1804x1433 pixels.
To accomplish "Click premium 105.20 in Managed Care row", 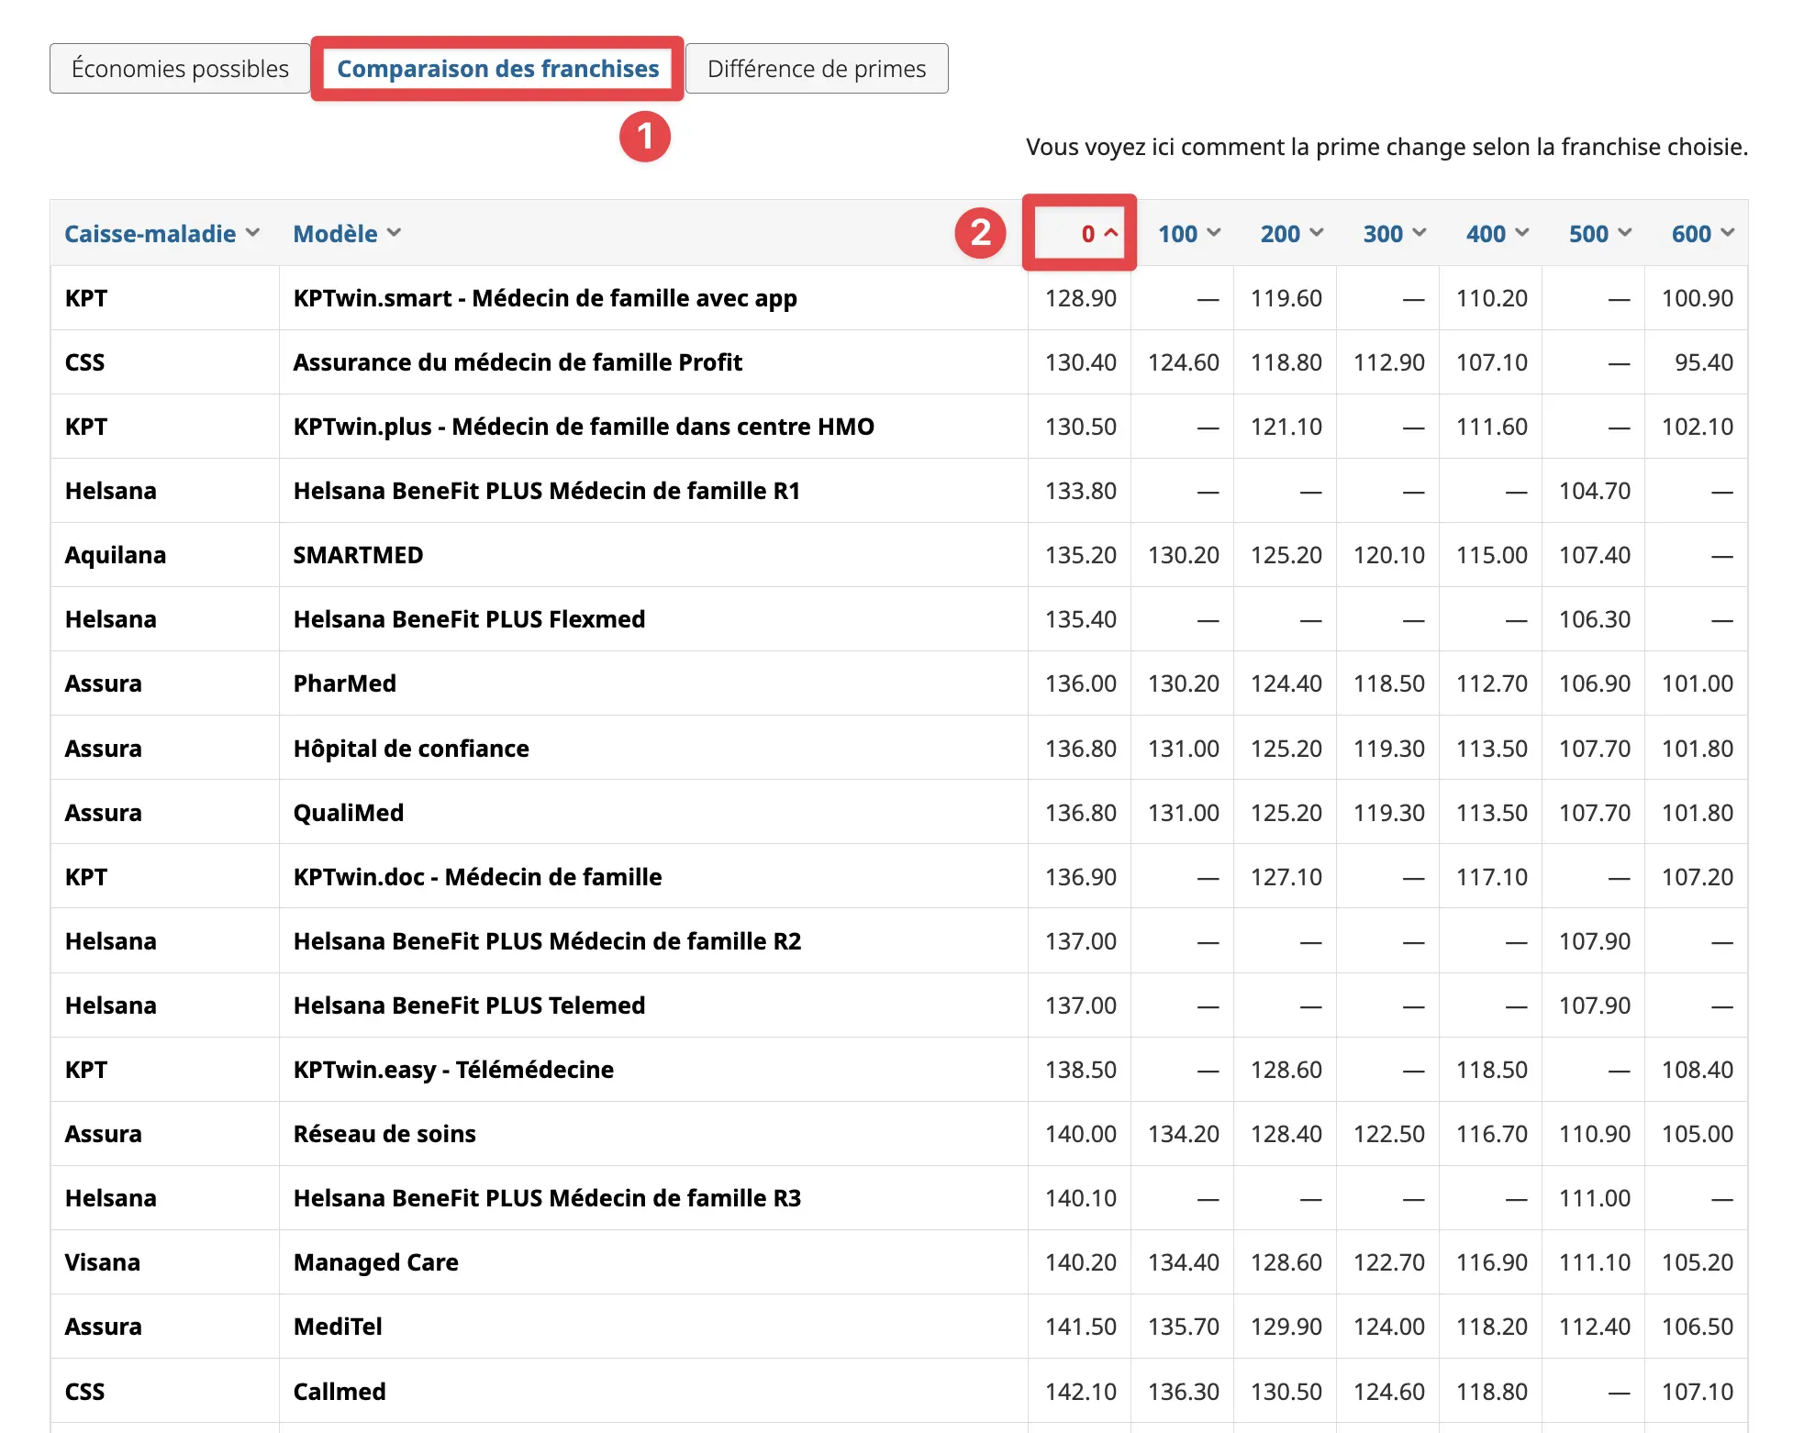I will pos(1697,1262).
